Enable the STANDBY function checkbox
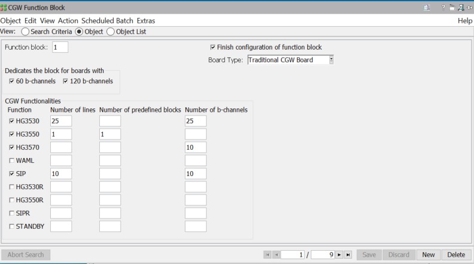This screenshot has width=474, height=264. coord(12,226)
